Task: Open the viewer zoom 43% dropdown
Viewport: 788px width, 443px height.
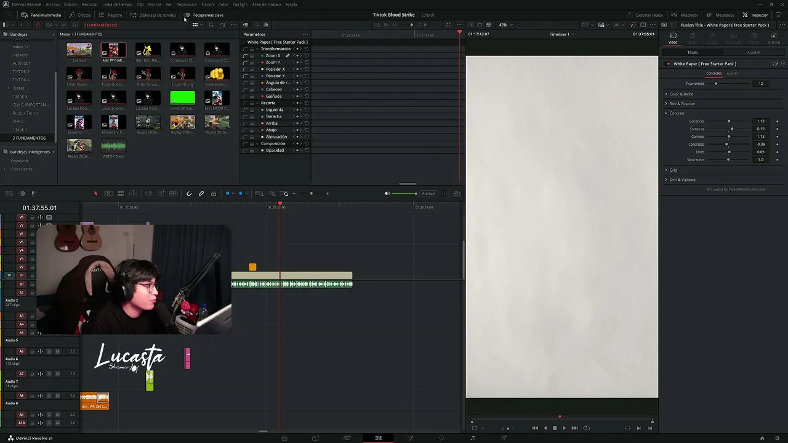Action: click(x=505, y=25)
